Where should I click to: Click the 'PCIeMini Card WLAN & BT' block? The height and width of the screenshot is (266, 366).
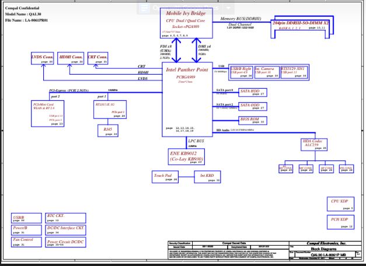[48, 114]
